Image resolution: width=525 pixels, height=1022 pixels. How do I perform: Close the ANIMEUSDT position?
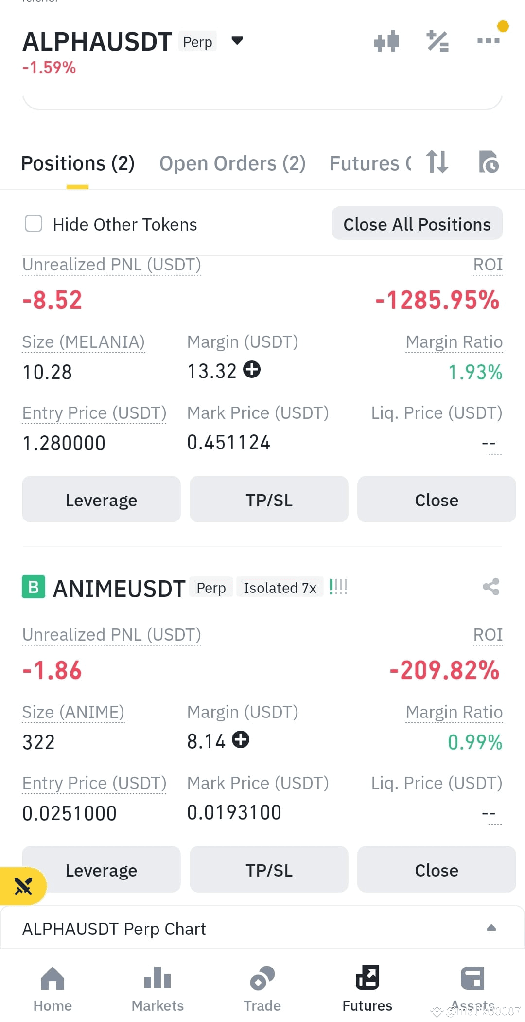pyautogui.click(x=437, y=870)
